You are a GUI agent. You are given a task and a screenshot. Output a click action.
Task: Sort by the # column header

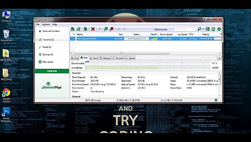pyautogui.click(x=74, y=34)
